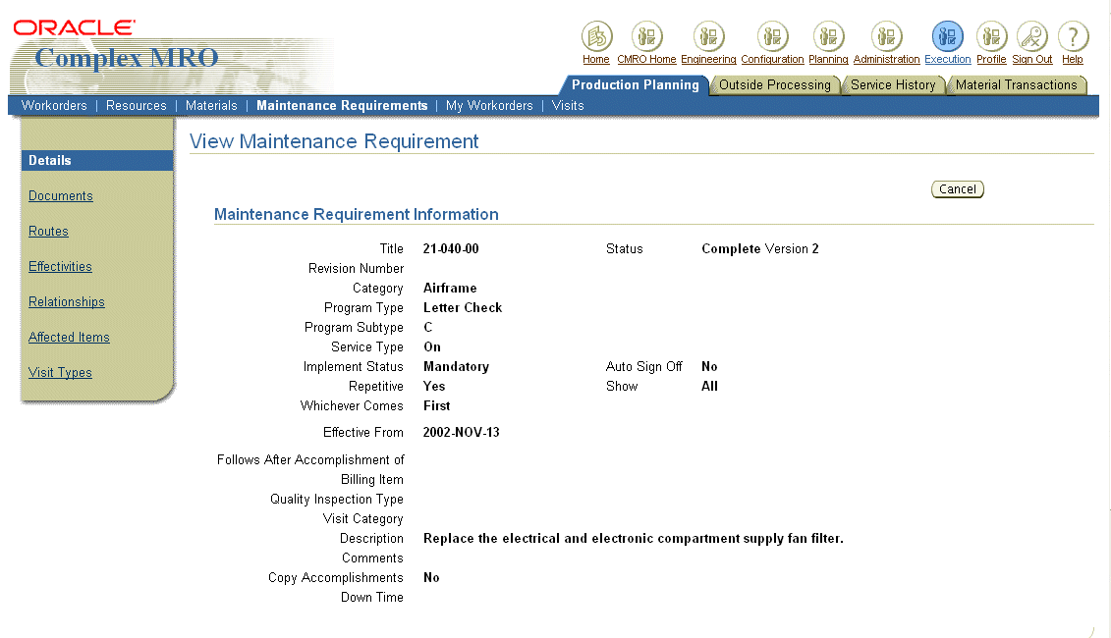The height and width of the screenshot is (638, 1111).
Task: Switch to the Service History tab
Action: 893,85
